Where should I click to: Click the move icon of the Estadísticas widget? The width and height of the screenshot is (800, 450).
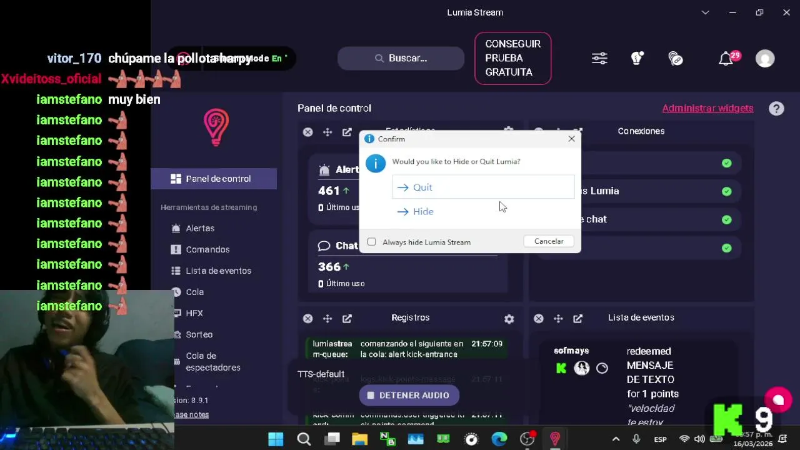(327, 132)
